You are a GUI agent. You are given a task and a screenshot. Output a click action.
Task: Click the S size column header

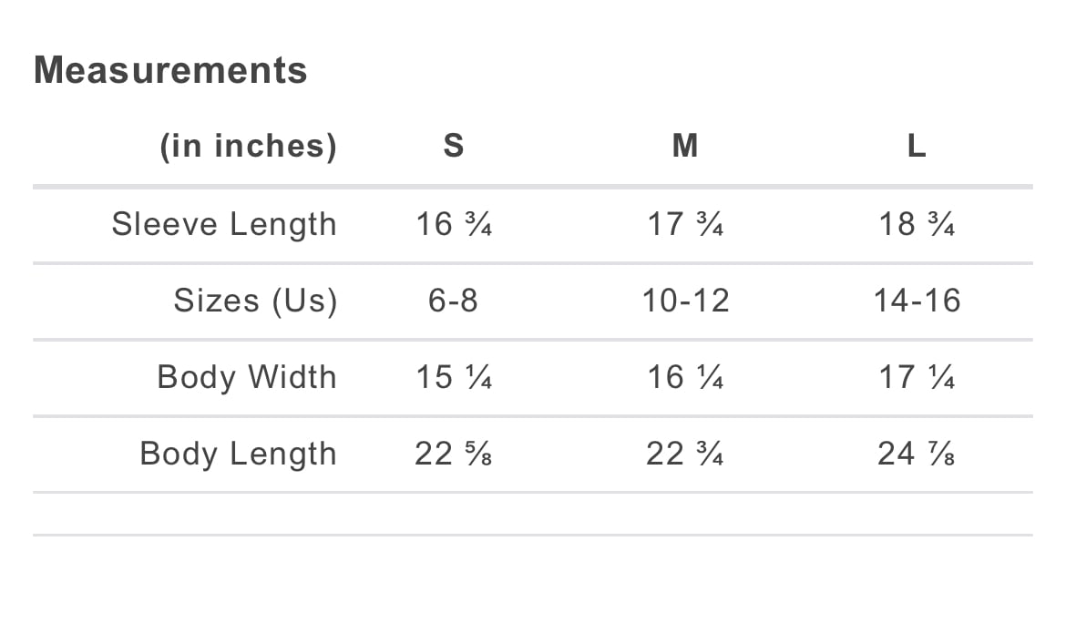(453, 146)
